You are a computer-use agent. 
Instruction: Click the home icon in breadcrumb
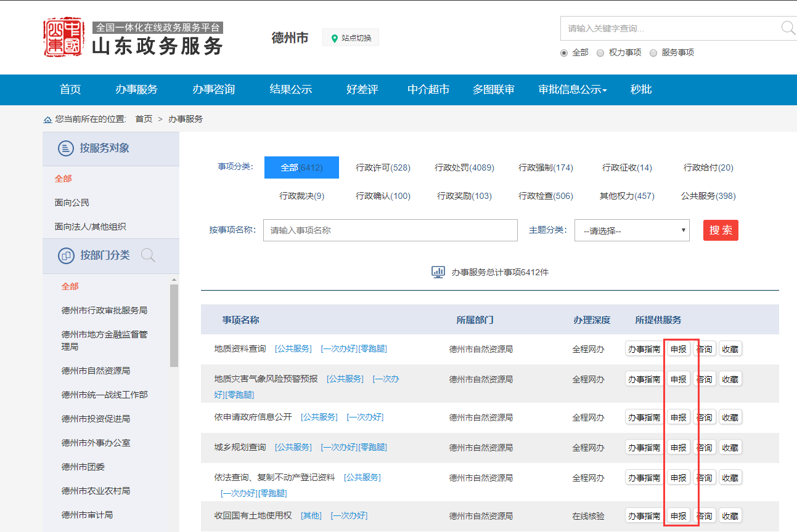[47, 119]
